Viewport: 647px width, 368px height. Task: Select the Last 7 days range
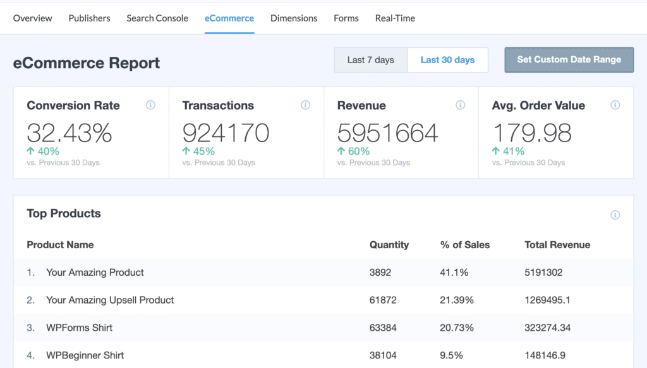point(370,60)
